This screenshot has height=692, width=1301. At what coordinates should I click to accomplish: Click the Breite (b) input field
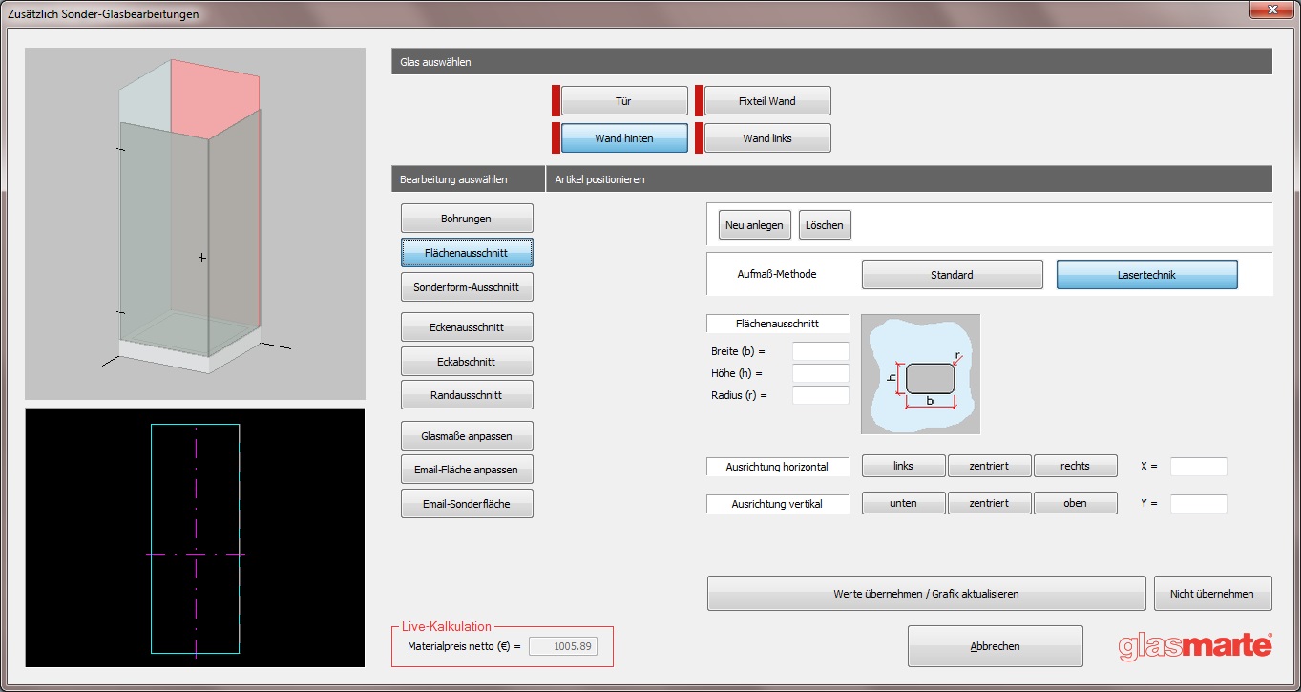[x=820, y=351]
